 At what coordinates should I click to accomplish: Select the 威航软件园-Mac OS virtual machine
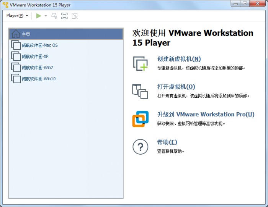point(66,45)
